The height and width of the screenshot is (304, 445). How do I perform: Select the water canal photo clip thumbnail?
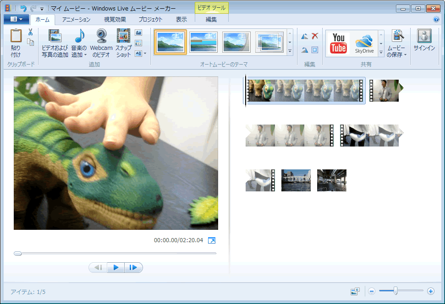click(296, 180)
